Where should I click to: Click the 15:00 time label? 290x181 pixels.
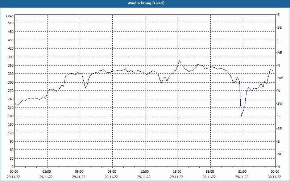pos(178,172)
